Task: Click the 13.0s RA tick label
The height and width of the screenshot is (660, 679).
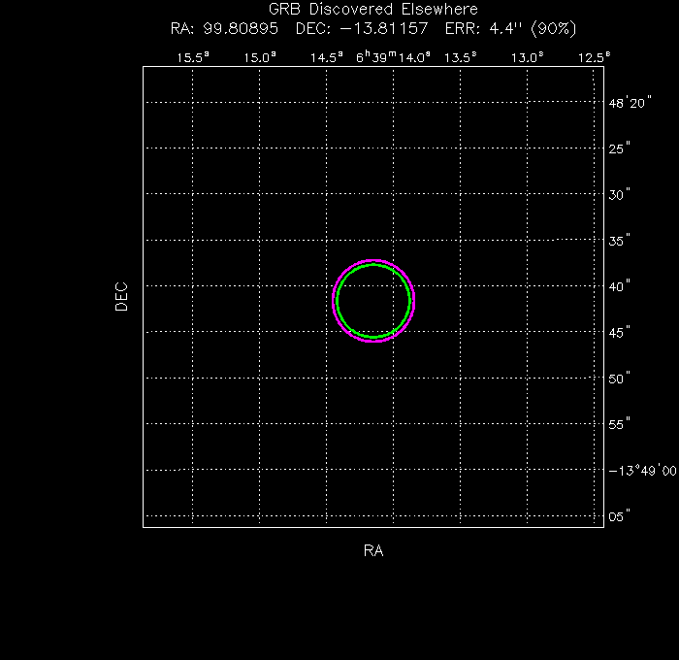Action: point(527,57)
